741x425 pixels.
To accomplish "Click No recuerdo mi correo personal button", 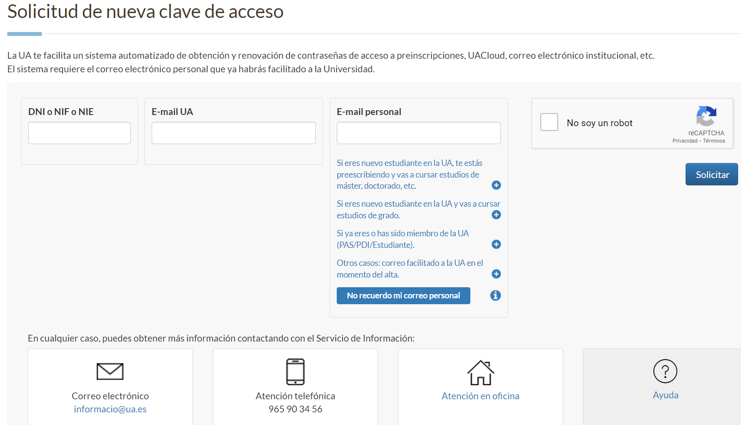I will 403,295.
